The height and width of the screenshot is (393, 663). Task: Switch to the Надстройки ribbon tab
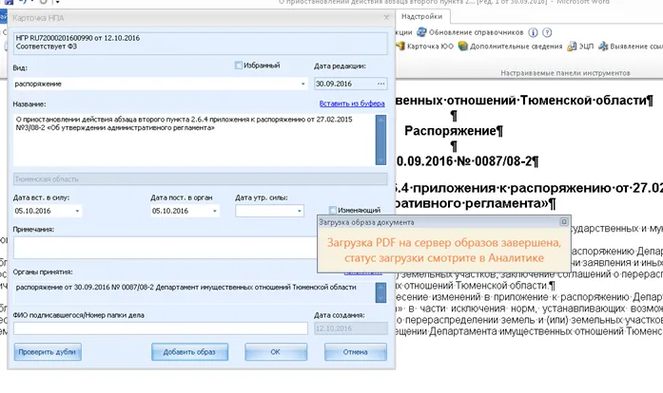(x=421, y=16)
